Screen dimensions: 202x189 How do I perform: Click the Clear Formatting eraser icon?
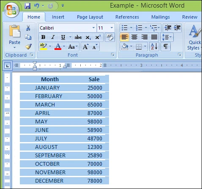110,37
